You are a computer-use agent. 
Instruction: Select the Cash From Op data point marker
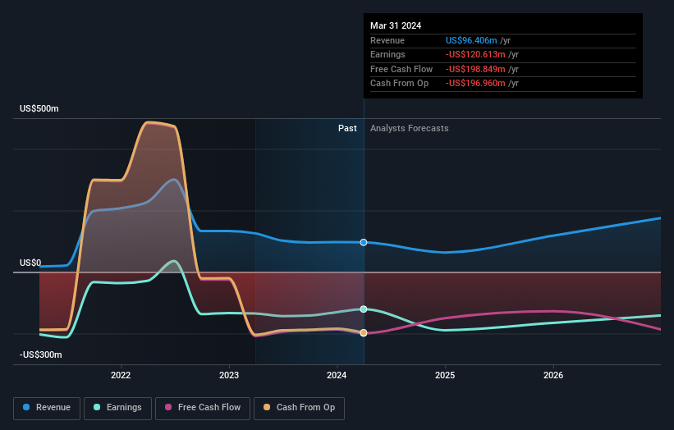(x=364, y=333)
